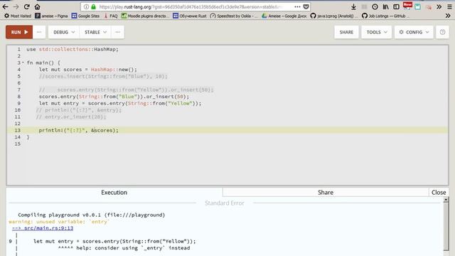Switch to the Share output tab
This screenshot has width=455, height=256.
pyautogui.click(x=326, y=193)
